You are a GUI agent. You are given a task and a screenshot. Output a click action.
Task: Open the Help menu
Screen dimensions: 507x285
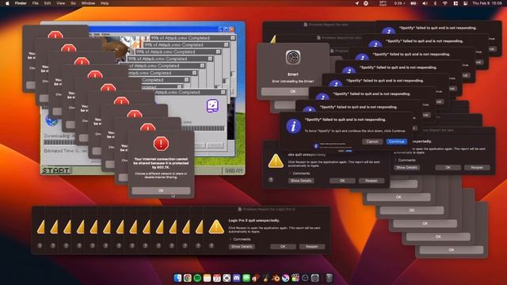pyautogui.click(x=105, y=3)
